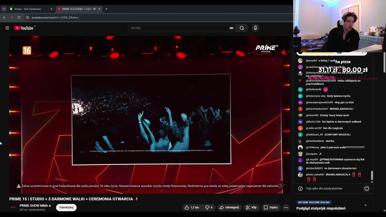Share the video via Udostępnij
This screenshot has height=217, width=386.
pyautogui.click(x=229, y=207)
